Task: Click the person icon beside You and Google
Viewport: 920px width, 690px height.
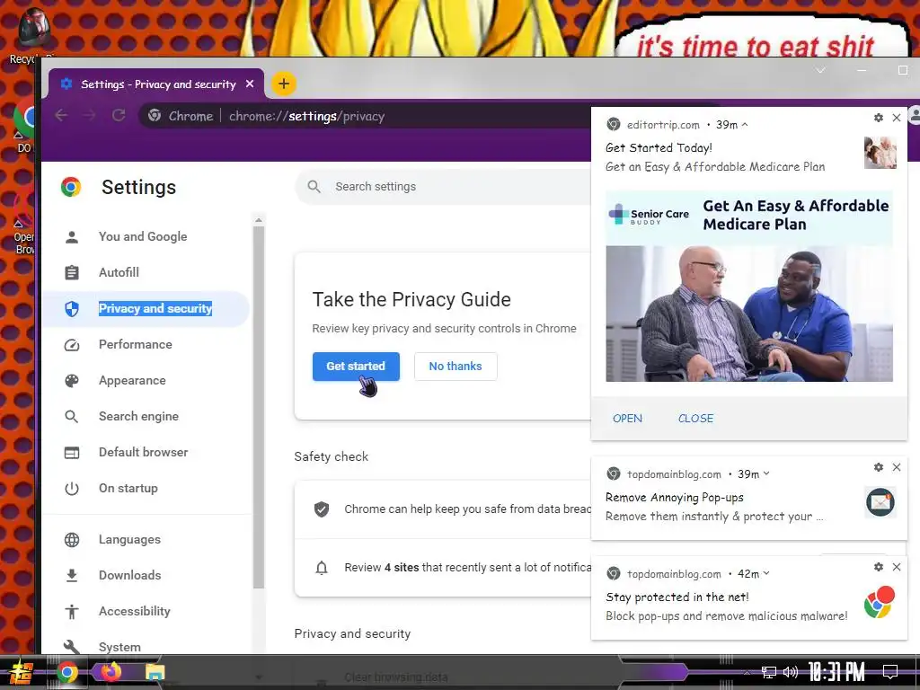Action: (x=72, y=237)
